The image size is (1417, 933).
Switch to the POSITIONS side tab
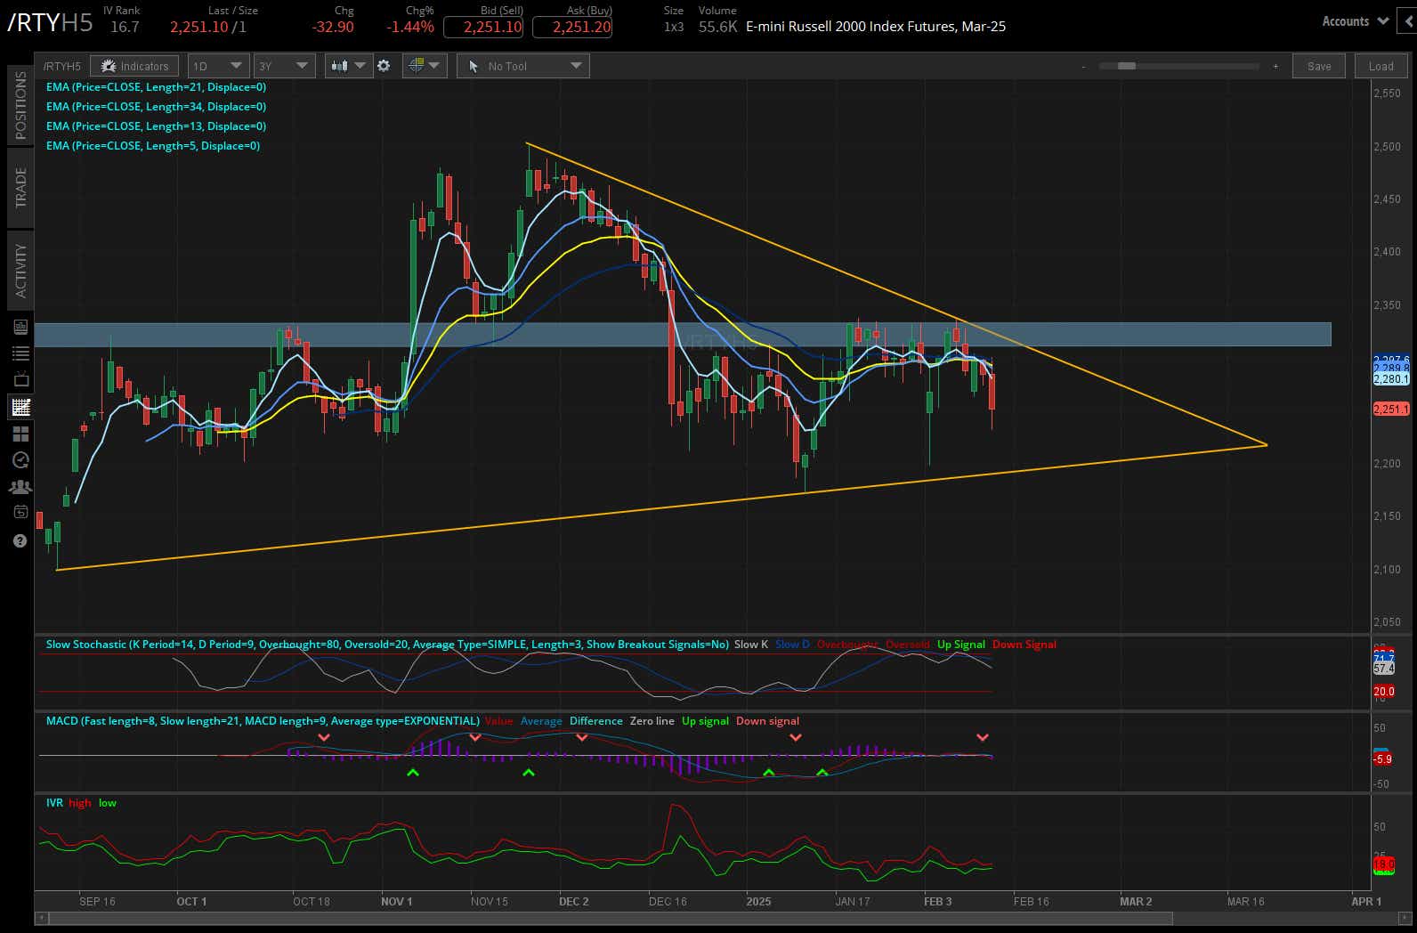tap(20, 105)
